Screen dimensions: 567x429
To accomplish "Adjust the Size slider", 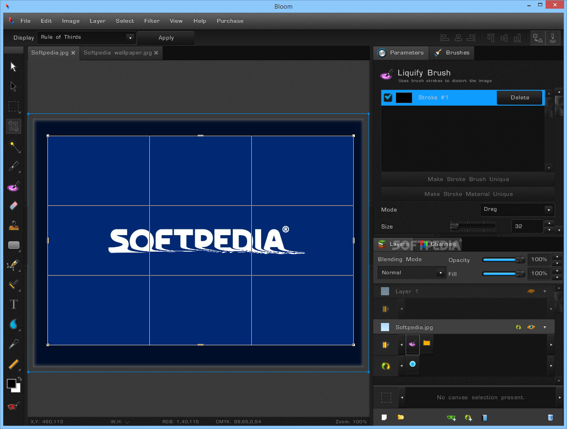I will click(x=473, y=226).
